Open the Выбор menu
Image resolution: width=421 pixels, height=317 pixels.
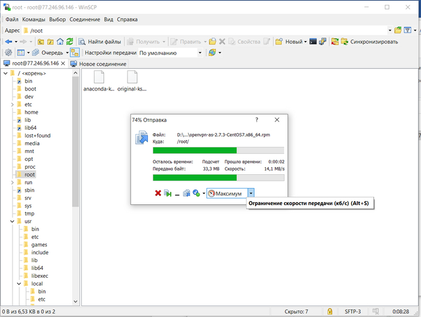point(58,19)
